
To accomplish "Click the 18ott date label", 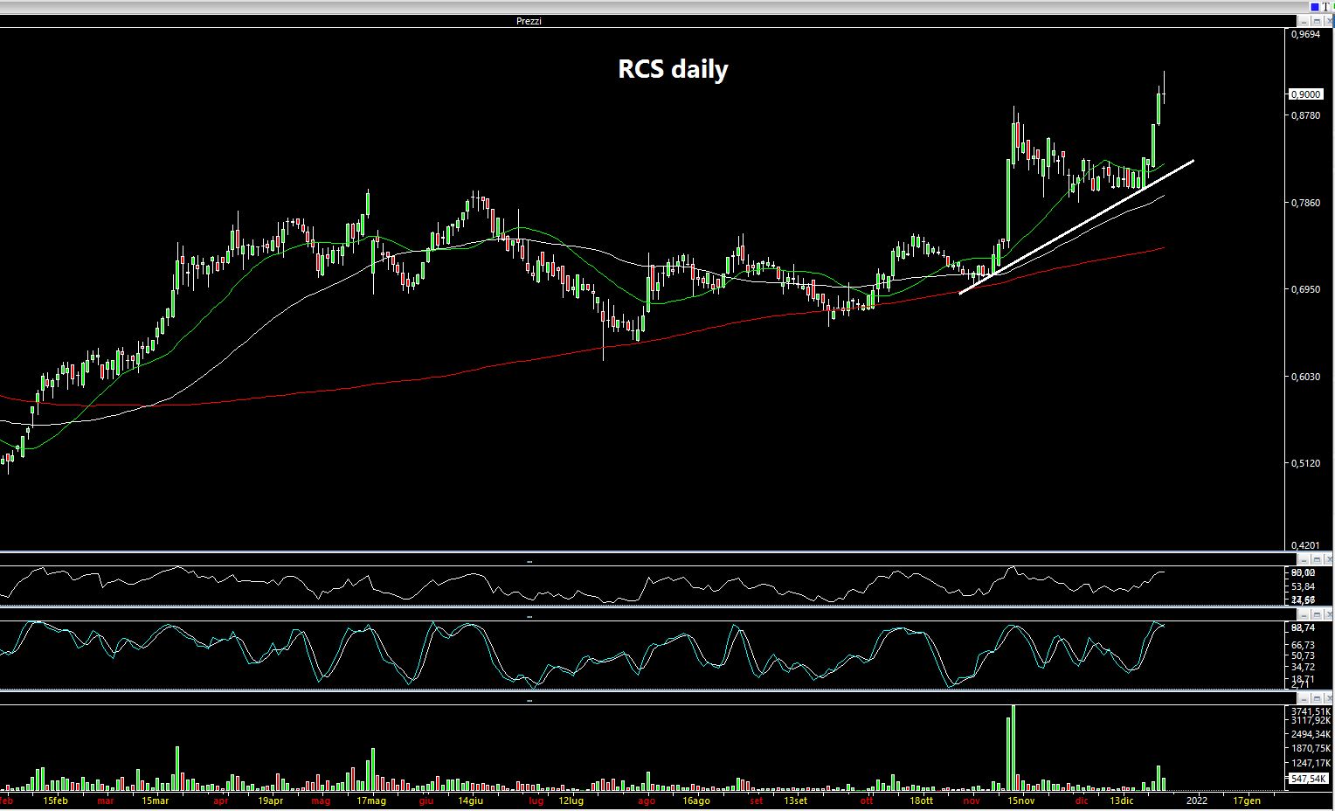I will (922, 801).
